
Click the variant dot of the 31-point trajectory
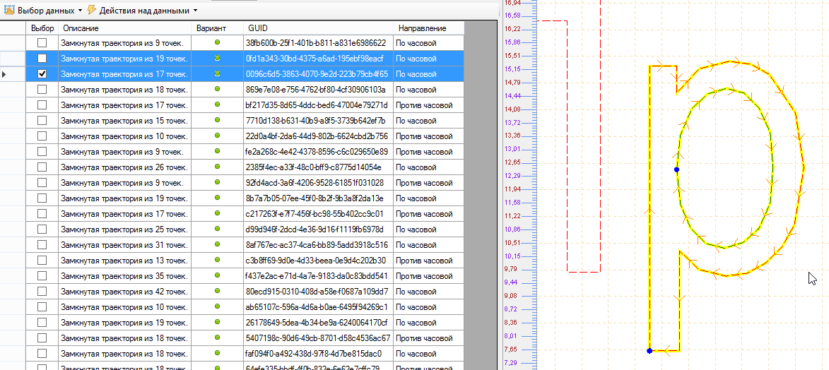point(217,244)
